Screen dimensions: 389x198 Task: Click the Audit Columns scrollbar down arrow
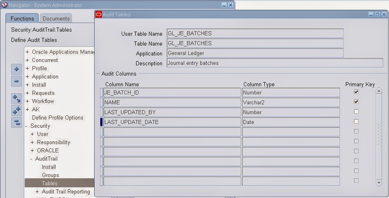point(379,183)
